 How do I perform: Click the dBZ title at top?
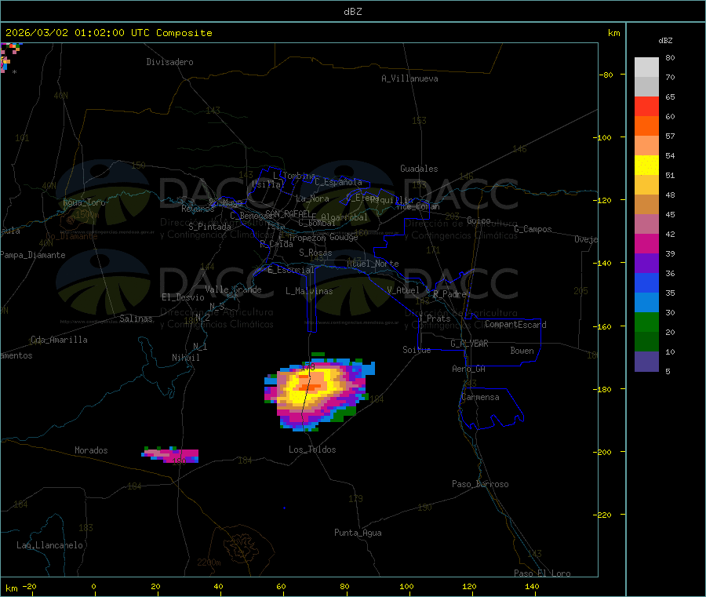pyautogui.click(x=352, y=12)
